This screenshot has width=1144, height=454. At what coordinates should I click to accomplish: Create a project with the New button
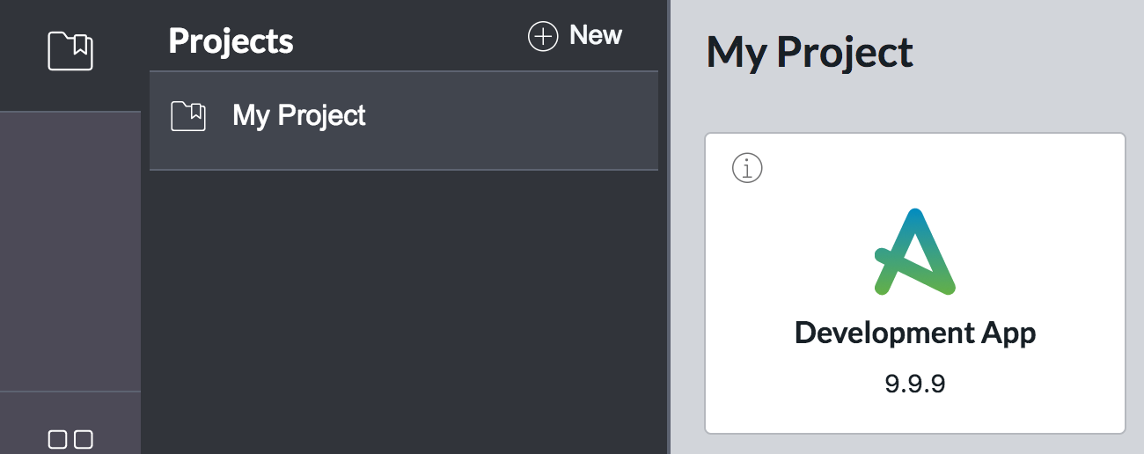point(595,35)
